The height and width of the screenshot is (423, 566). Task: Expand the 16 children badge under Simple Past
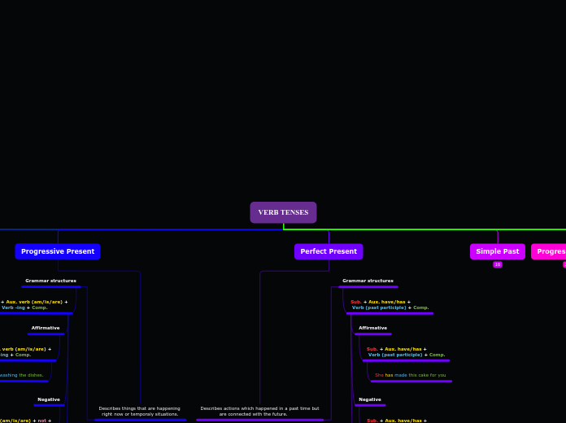tap(498, 264)
